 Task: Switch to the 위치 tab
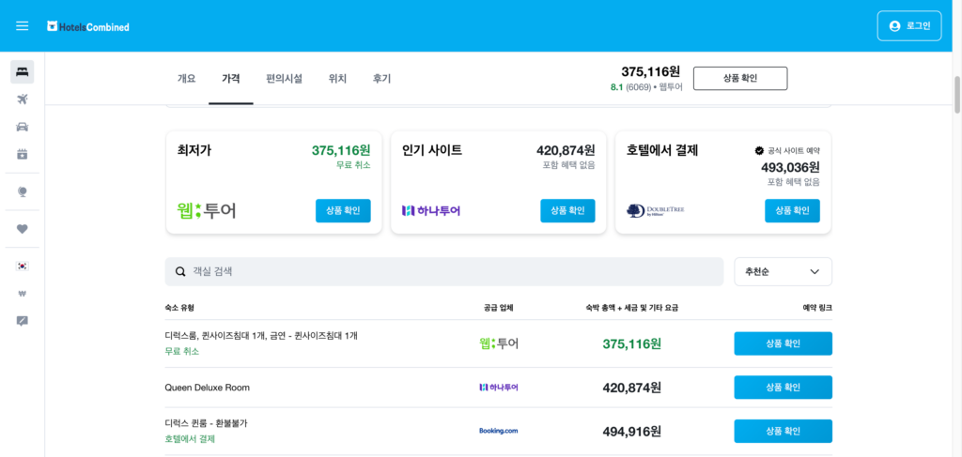click(x=337, y=79)
